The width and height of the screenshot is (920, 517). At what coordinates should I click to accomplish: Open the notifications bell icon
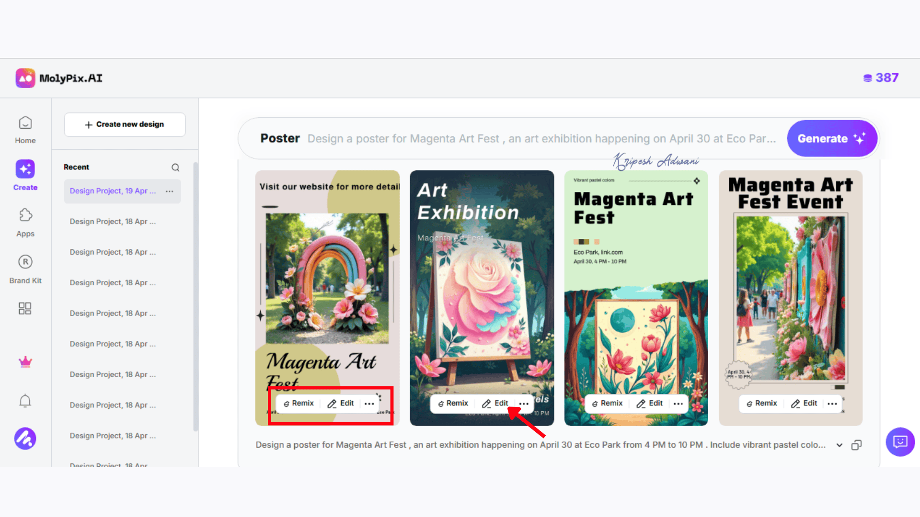[25, 401]
